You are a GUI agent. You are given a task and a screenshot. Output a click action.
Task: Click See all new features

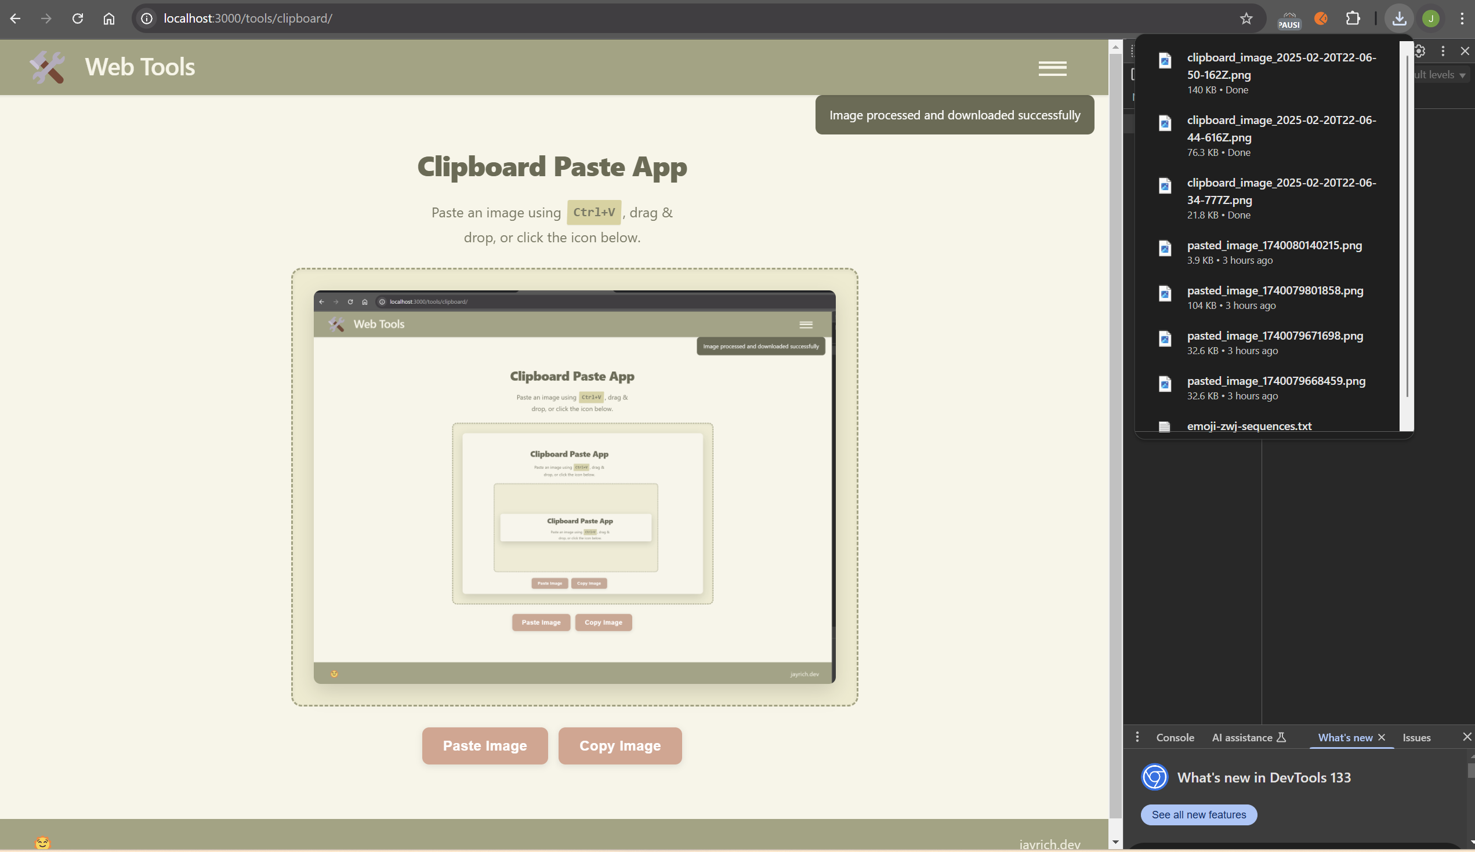(1198, 814)
